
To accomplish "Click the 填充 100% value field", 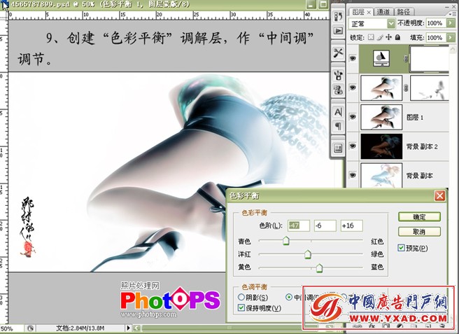I will pos(436,38).
